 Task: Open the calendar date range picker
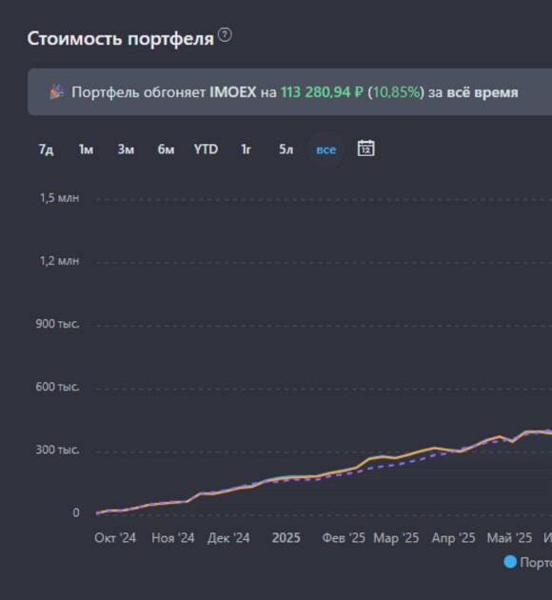point(365,148)
